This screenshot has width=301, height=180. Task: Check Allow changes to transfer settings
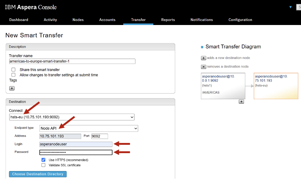[x=14, y=75]
